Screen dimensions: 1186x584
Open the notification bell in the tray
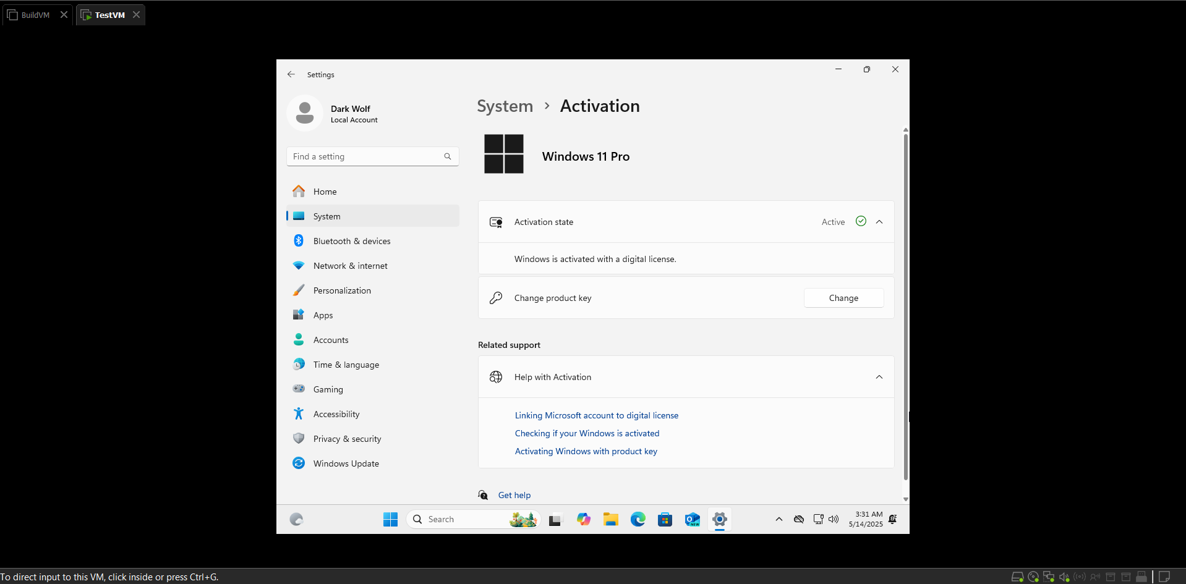[893, 519]
